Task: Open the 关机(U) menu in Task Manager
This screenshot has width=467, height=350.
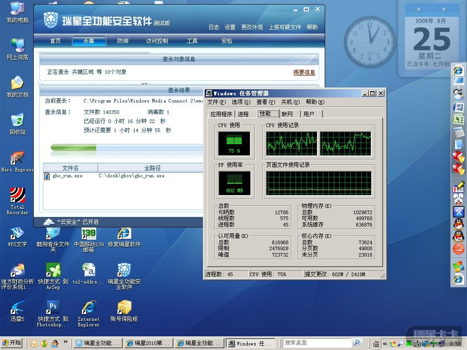Action: click(290, 102)
